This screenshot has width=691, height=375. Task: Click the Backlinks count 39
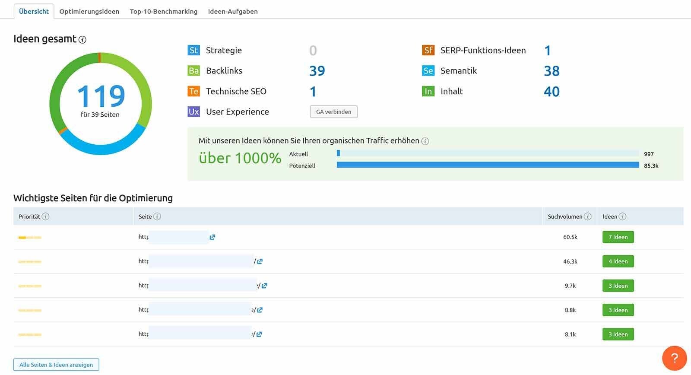click(x=317, y=71)
